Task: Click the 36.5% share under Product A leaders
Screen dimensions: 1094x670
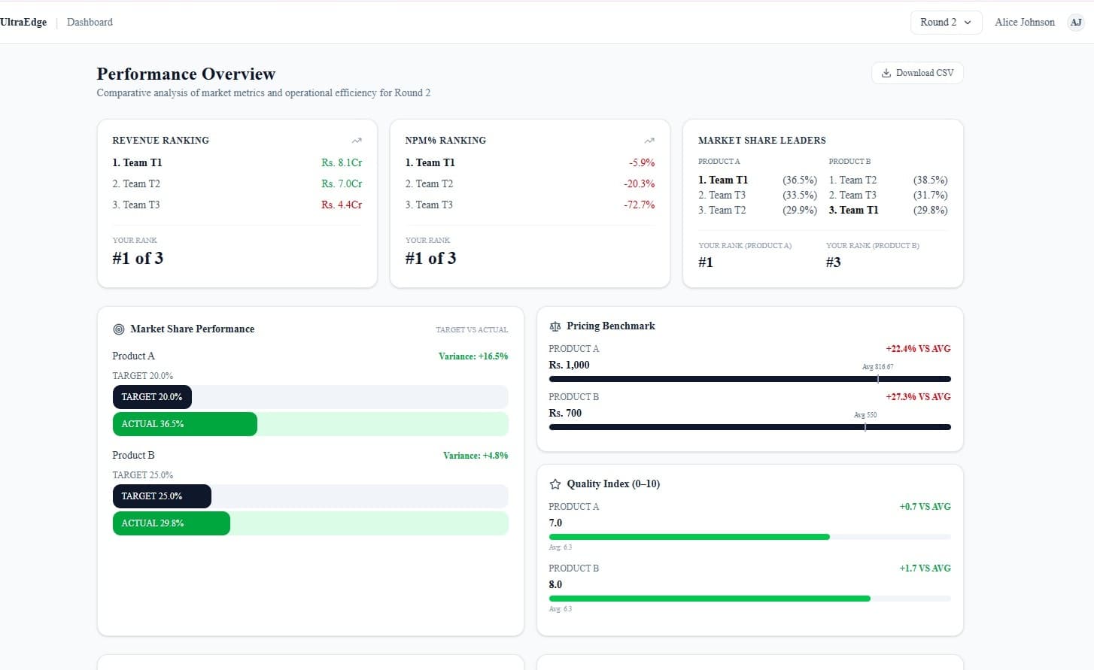Action: click(x=799, y=180)
